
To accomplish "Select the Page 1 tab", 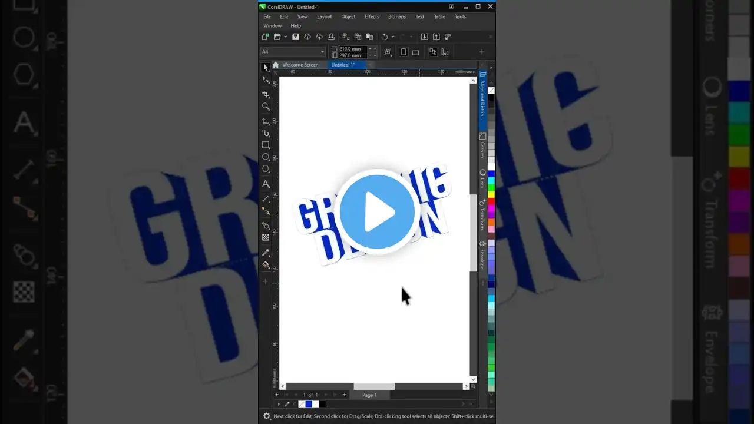I will pos(369,395).
